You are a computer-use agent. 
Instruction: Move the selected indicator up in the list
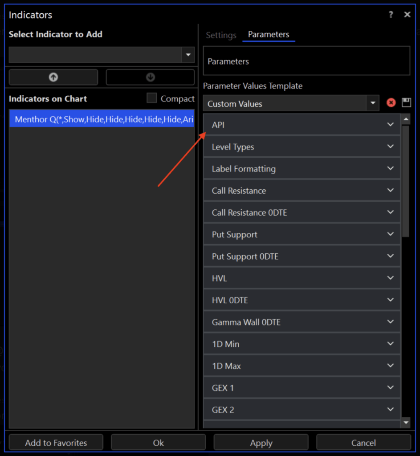point(53,77)
